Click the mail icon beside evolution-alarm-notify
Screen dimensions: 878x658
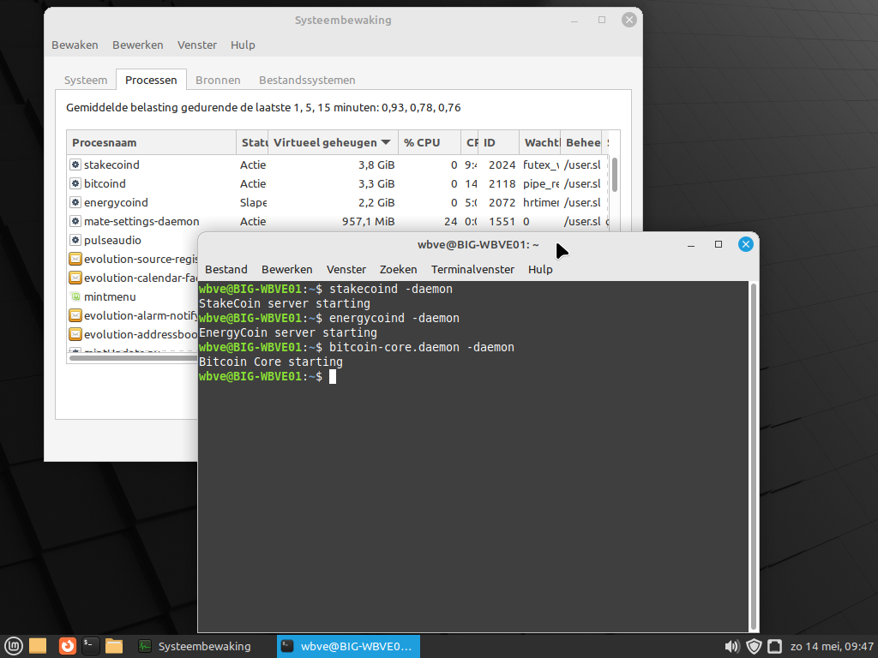tap(75, 315)
